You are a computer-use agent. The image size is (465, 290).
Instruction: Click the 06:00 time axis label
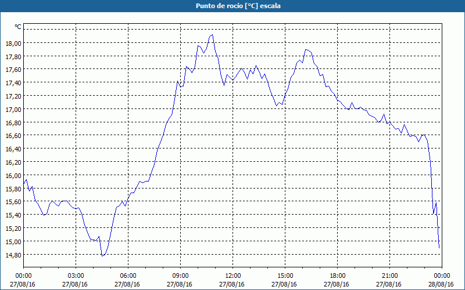point(128,276)
